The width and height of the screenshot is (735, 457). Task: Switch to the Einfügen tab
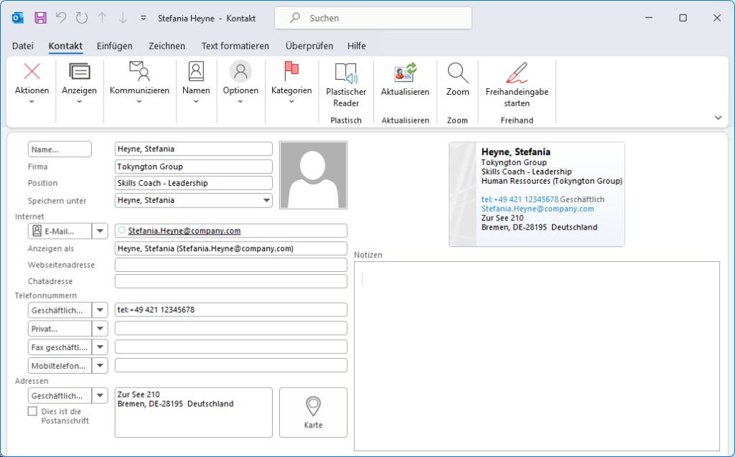click(115, 46)
